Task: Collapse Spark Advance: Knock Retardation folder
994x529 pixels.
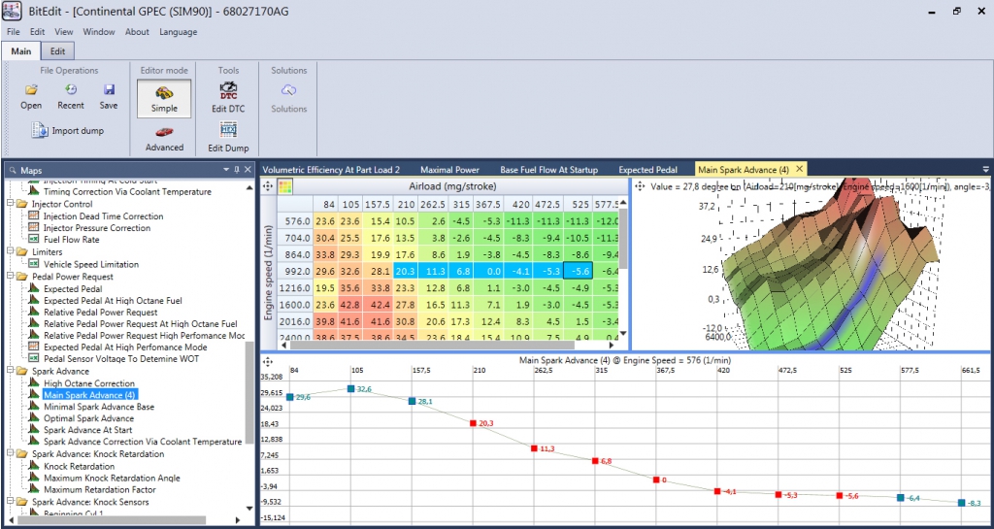Action: coord(10,454)
